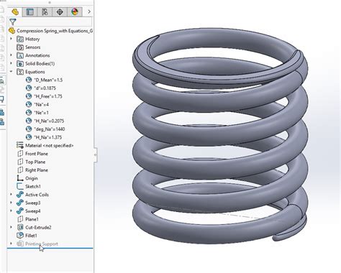
Task: Select the "D_Mean"=1.5 equation globe icon
Action: pyautogui.click(x=29, y=80)
